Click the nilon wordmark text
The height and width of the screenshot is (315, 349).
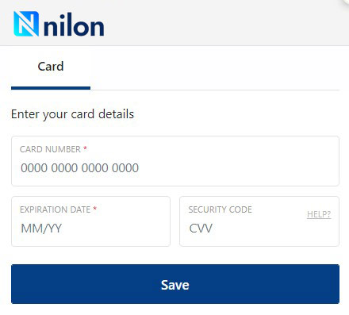(x=74, y=25)
